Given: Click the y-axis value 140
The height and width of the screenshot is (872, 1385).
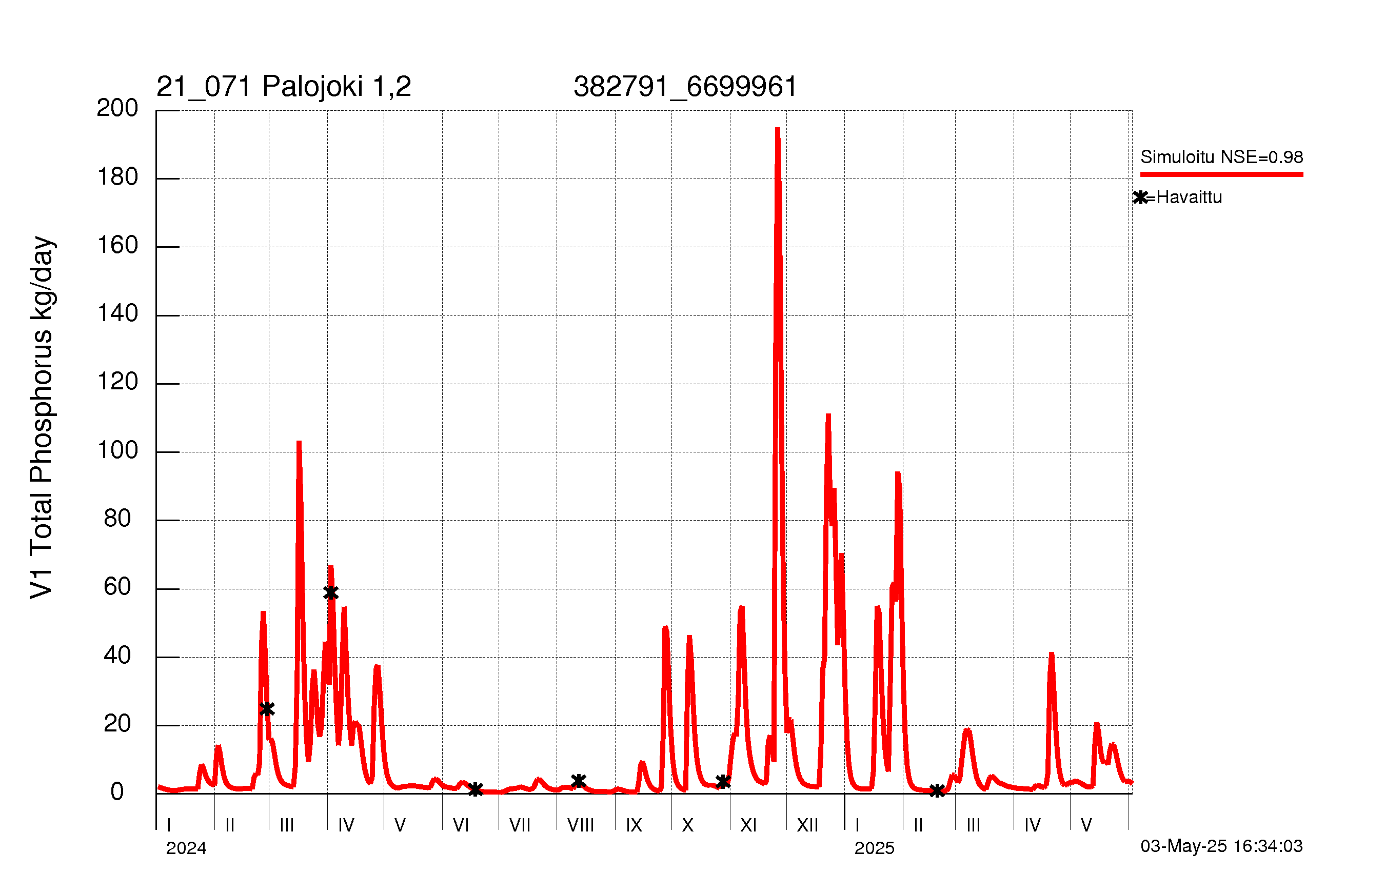Looking at the screenshot, I should [117, 313].
